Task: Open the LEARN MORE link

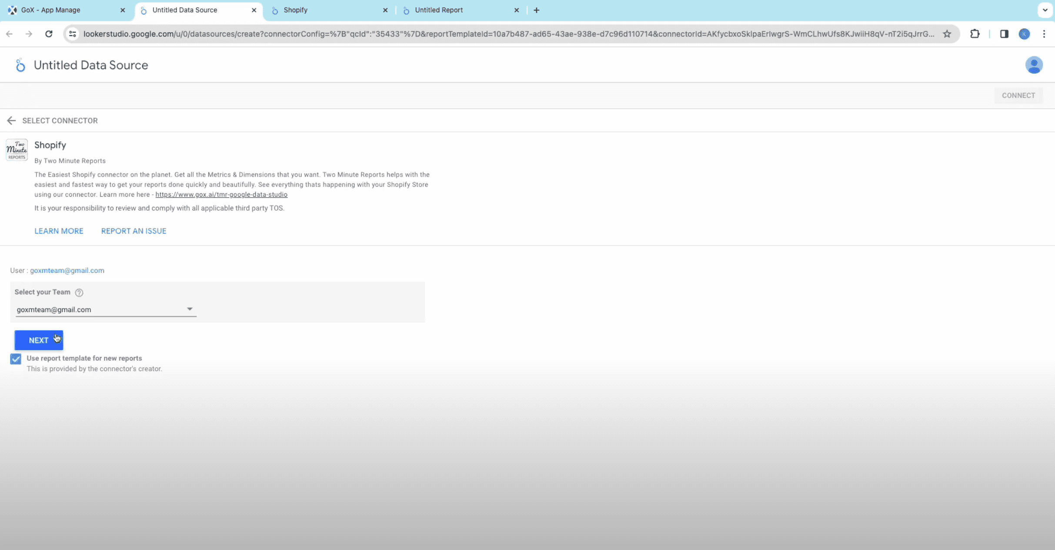Action: click(59, 231)
